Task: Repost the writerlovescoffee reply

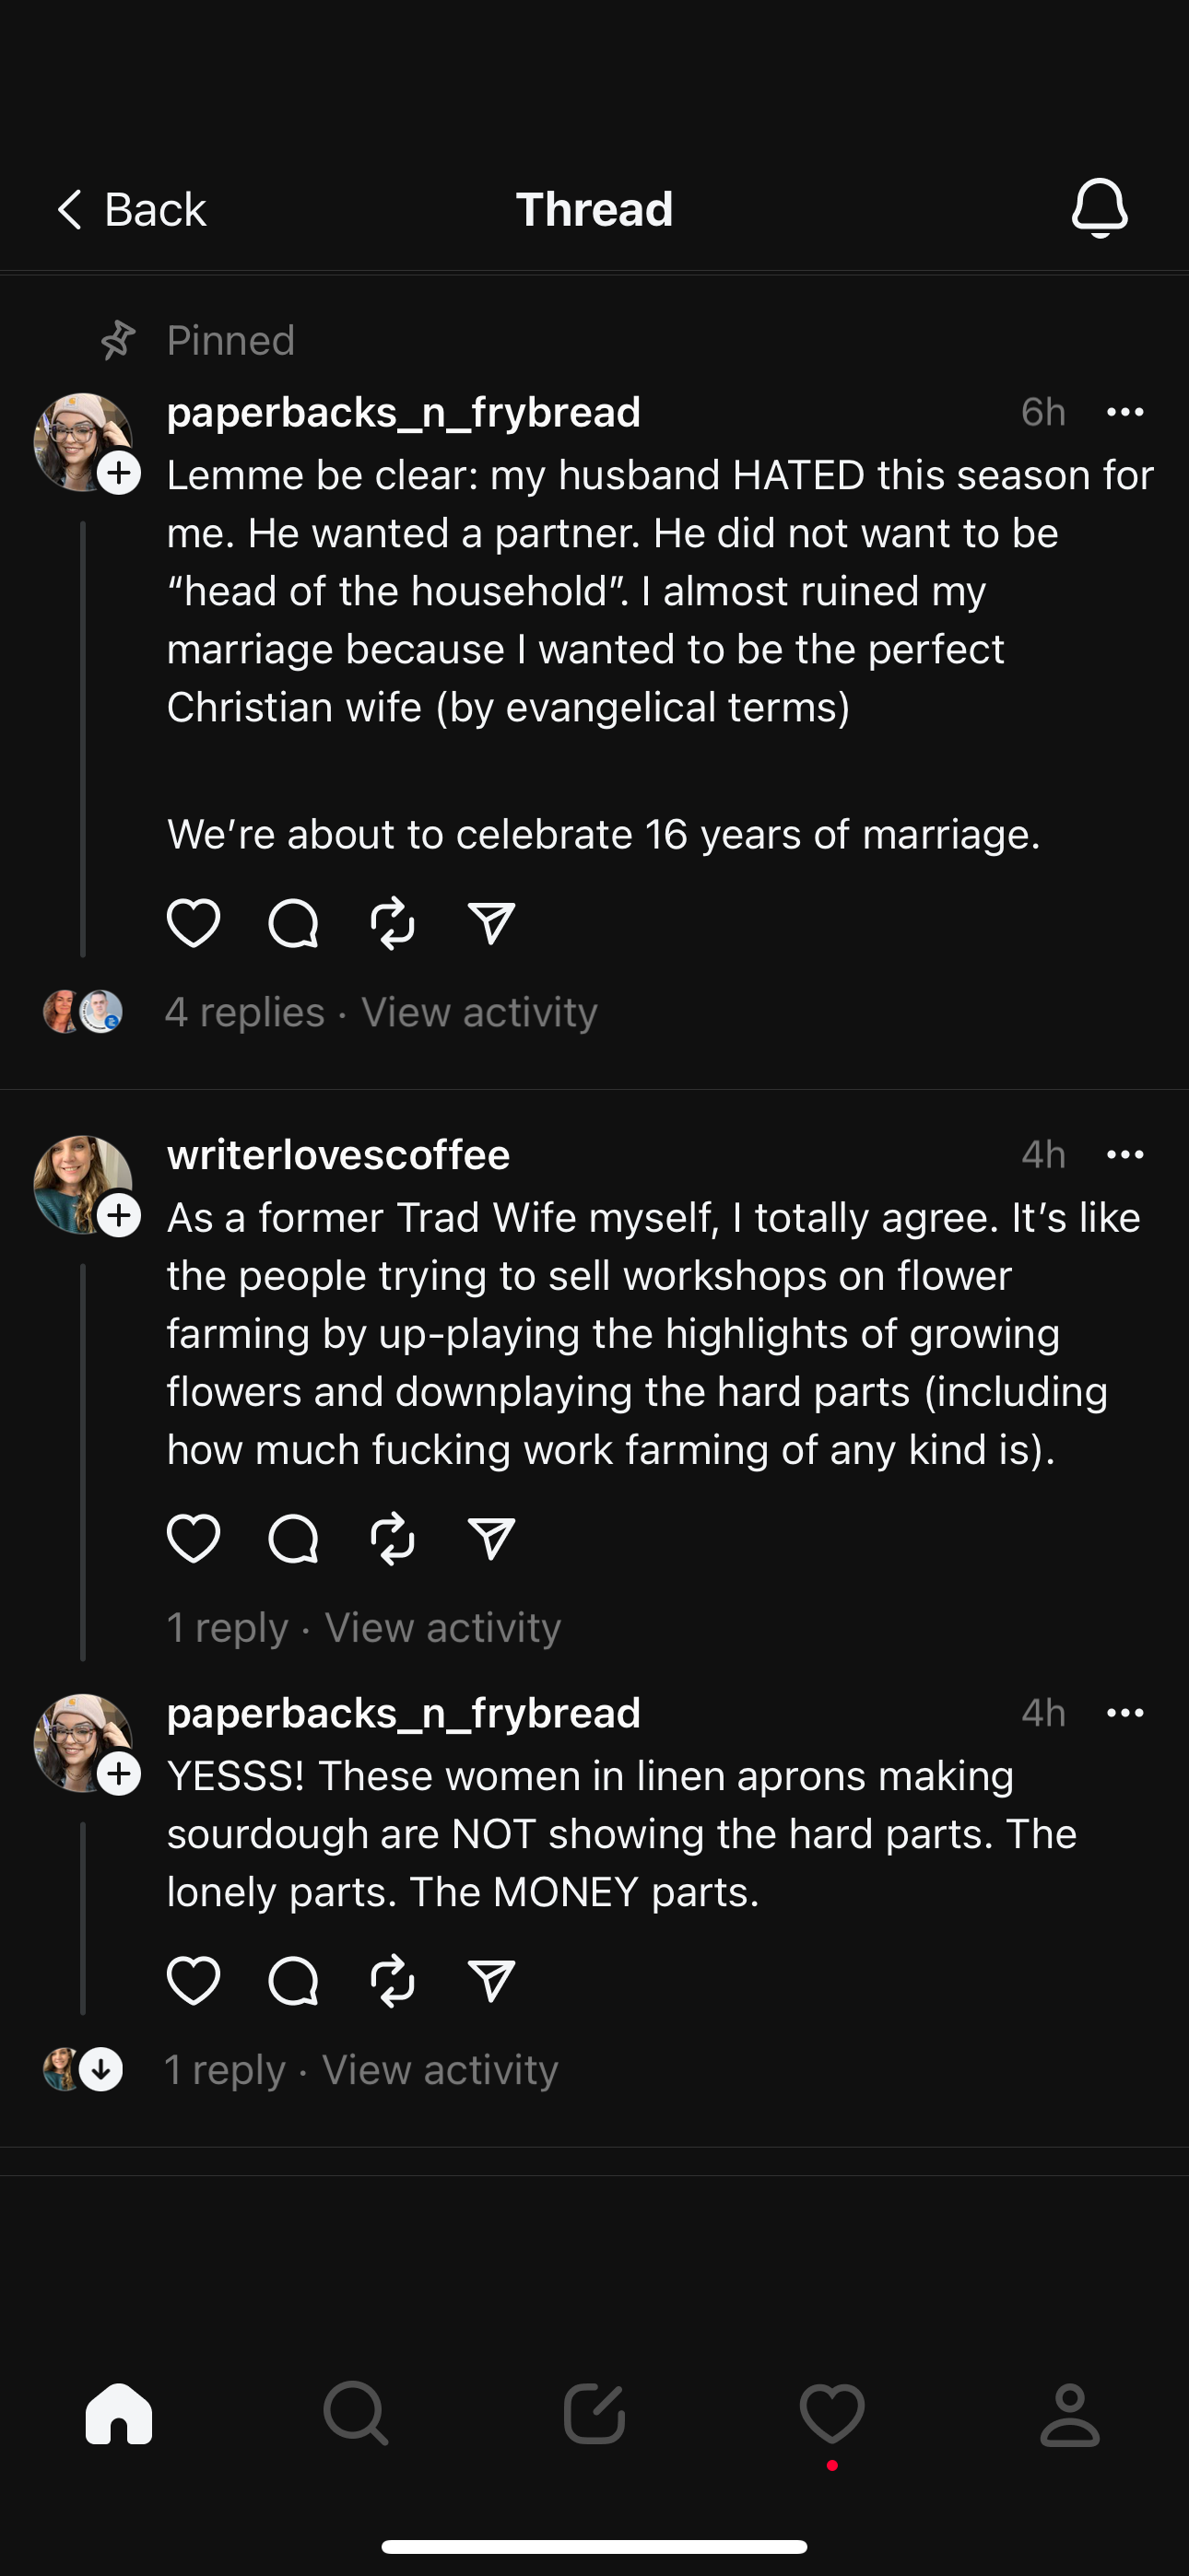Action: coord(393,1537)
